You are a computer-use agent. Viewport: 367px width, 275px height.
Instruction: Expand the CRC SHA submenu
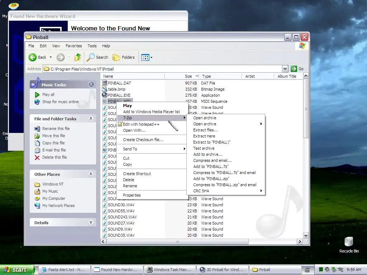[x=226, y=191]
